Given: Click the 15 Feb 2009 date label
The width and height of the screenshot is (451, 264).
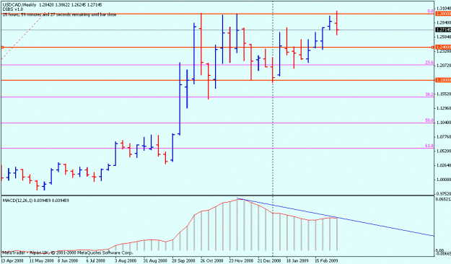Looking at the screenshot, I should click(x=326, y=261).
